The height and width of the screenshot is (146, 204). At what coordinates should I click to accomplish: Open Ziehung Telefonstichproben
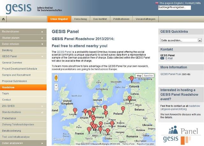[x=23, y=125]
